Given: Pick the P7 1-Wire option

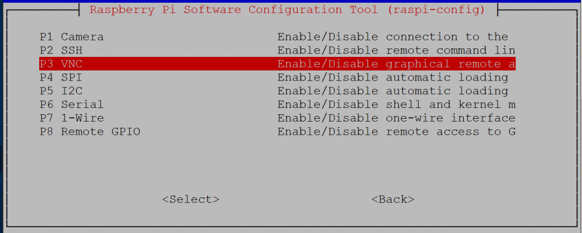Looking at the screenshot, I should tap(72, 119).
